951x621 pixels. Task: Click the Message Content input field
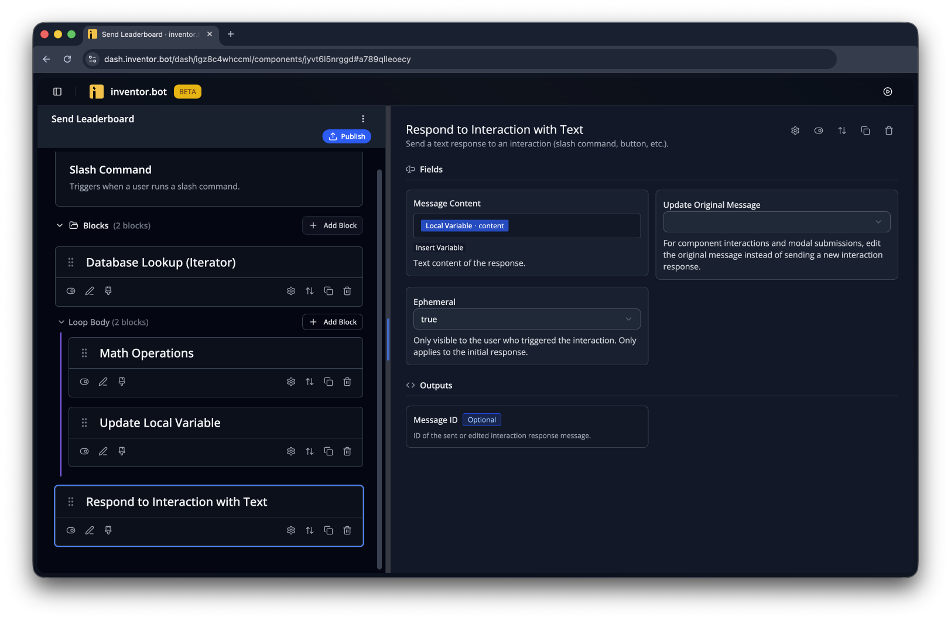527,226
